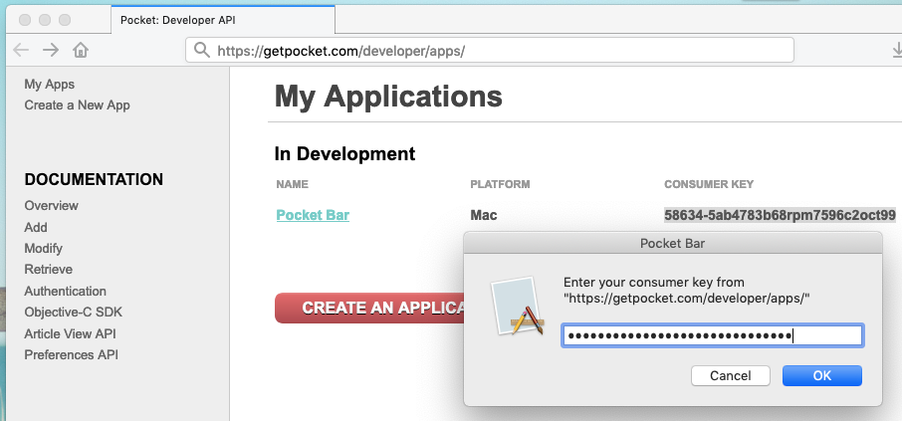Open Add documentation link
Image resolution: width=902 pixels, height=421 pixels.
36,227
